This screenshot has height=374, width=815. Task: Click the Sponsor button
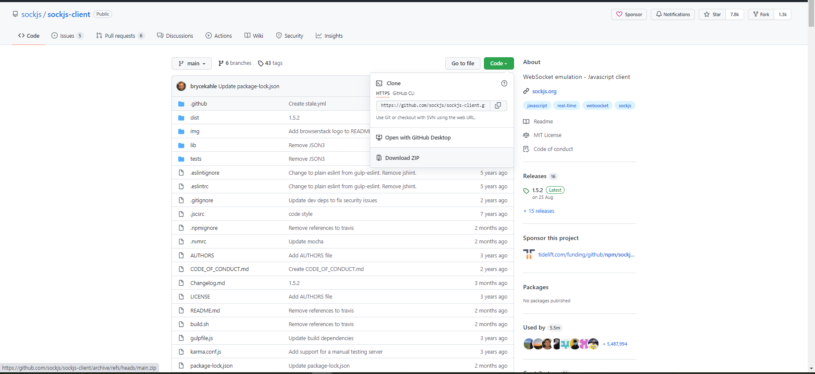[629, 14]
